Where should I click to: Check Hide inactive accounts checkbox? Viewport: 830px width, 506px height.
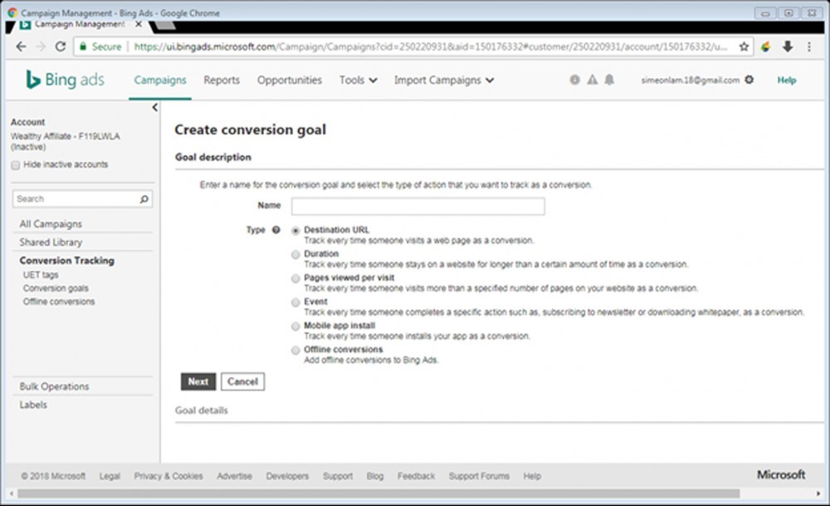[15, 165]
